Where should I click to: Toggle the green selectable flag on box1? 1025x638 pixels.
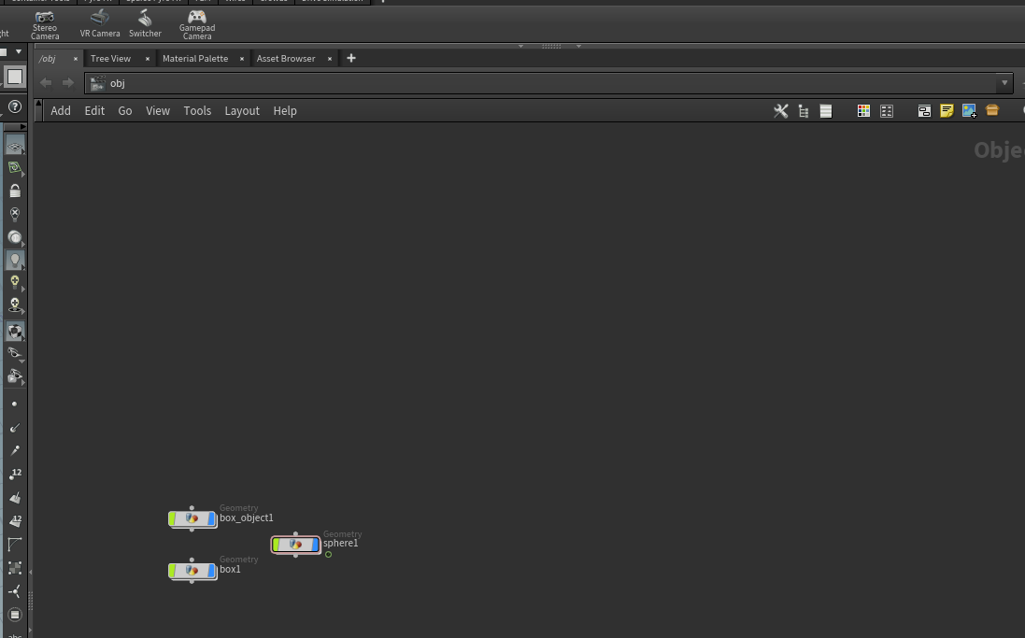coord(173,571)
